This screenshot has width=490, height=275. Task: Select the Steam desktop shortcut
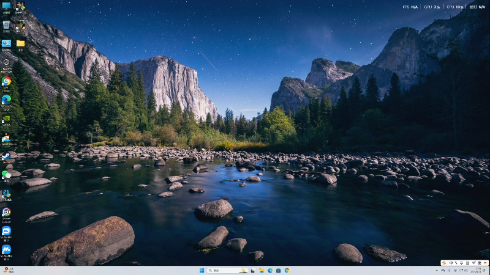click(6, 157)
